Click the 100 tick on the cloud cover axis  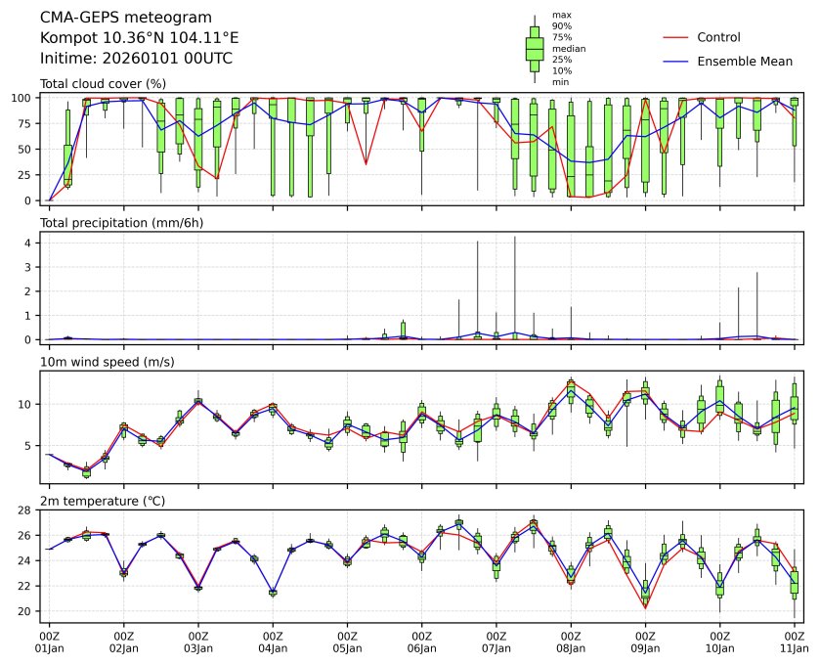click(23, 98)
